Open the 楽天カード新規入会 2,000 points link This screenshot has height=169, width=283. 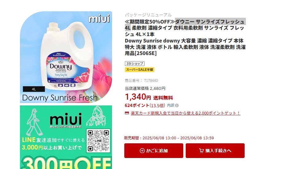(x=185, y=113)
